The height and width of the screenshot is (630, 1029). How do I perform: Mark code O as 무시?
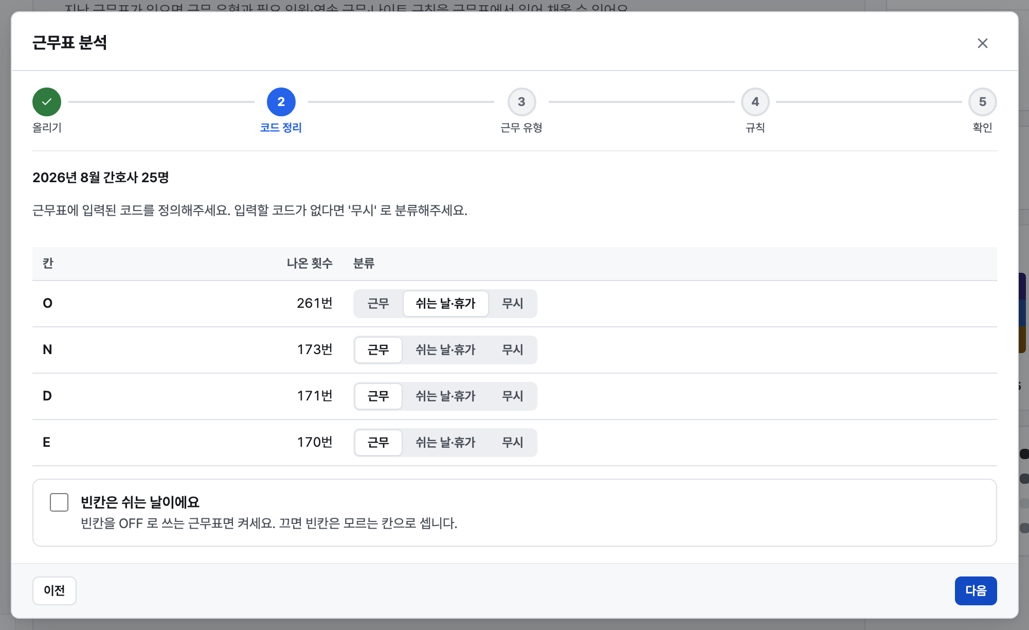tap(512, 304)
